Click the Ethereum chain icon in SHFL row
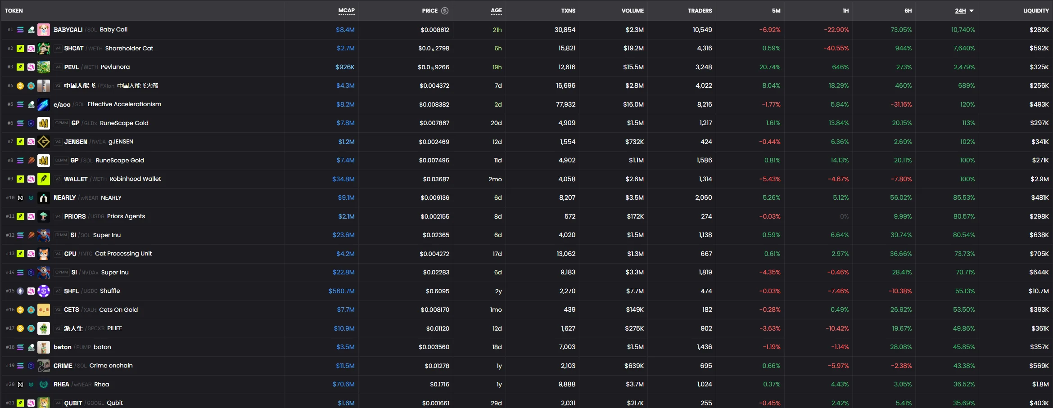Screen dimensions: 1053x408 coord(20,291)
